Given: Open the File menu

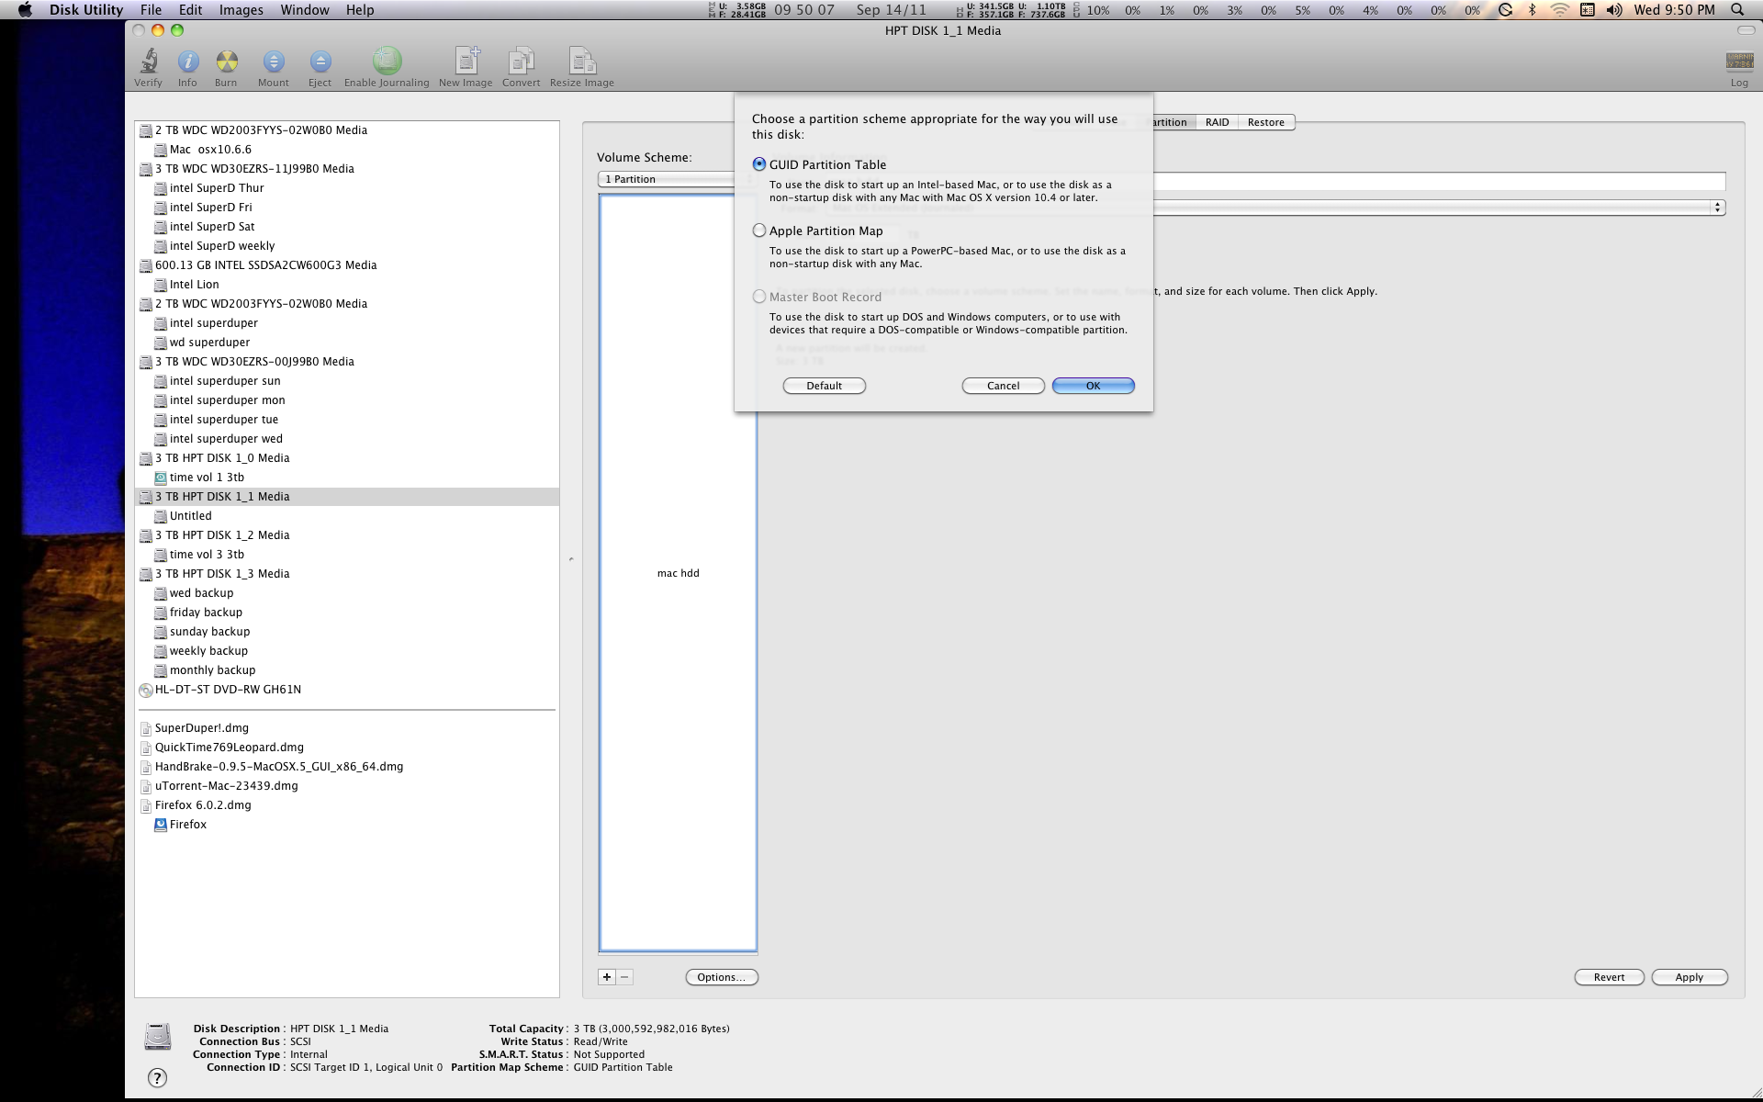Looking at the screenshot, I should coord(151,10).
